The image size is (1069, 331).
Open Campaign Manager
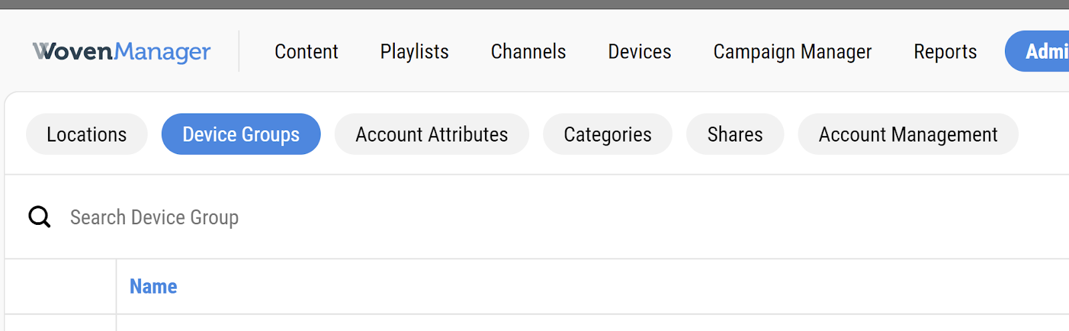(x=792, y=51)
